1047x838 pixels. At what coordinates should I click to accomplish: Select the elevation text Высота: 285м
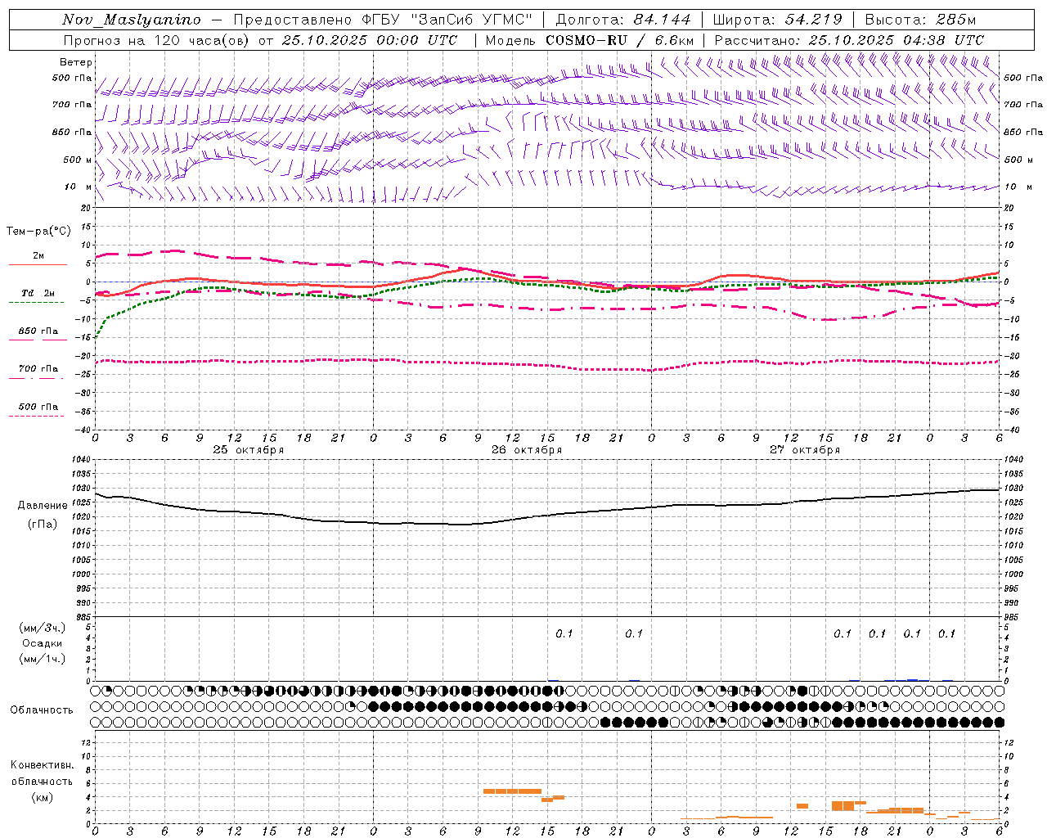[920, 20]
